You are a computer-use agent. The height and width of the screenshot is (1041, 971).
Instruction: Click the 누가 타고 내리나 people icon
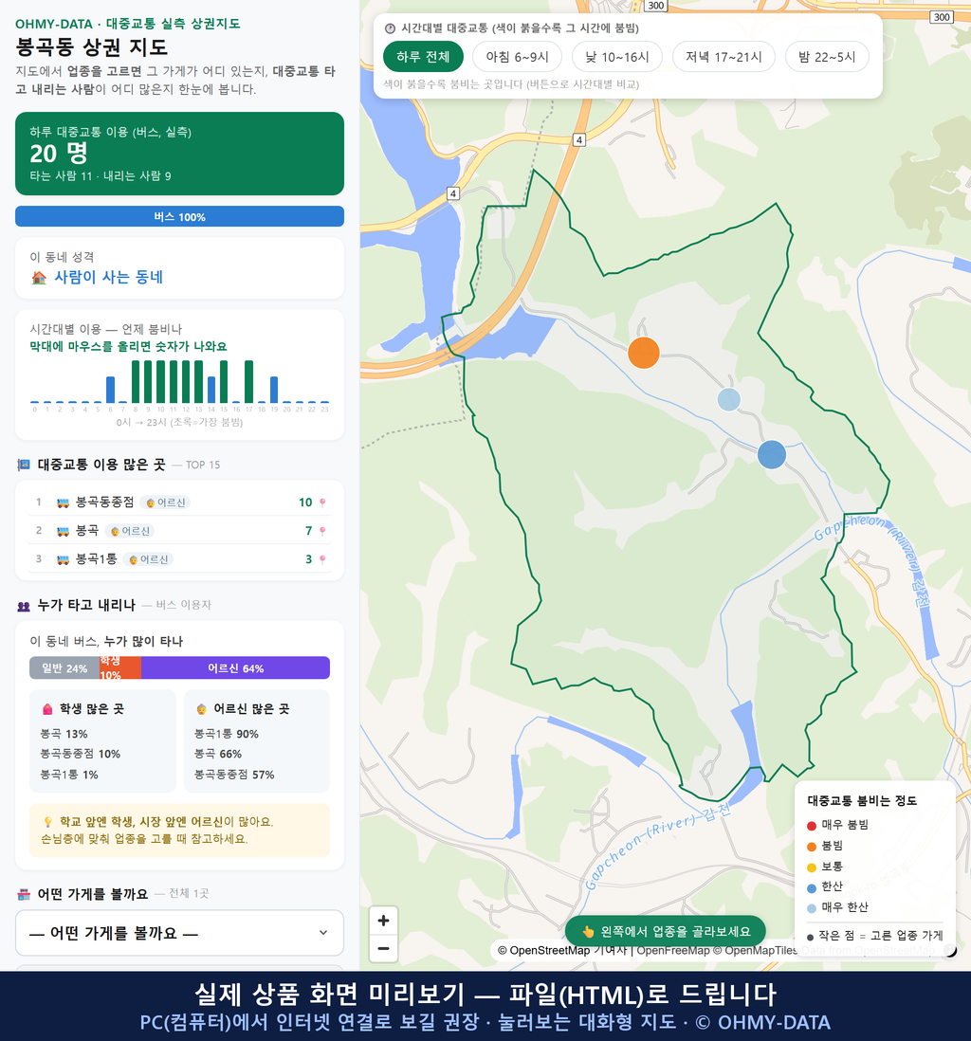tap(24, 606)
